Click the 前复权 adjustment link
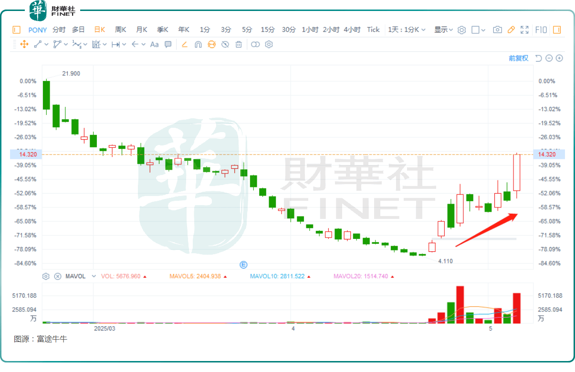Screen dimensions: 575x372 (x=519, y=58)
